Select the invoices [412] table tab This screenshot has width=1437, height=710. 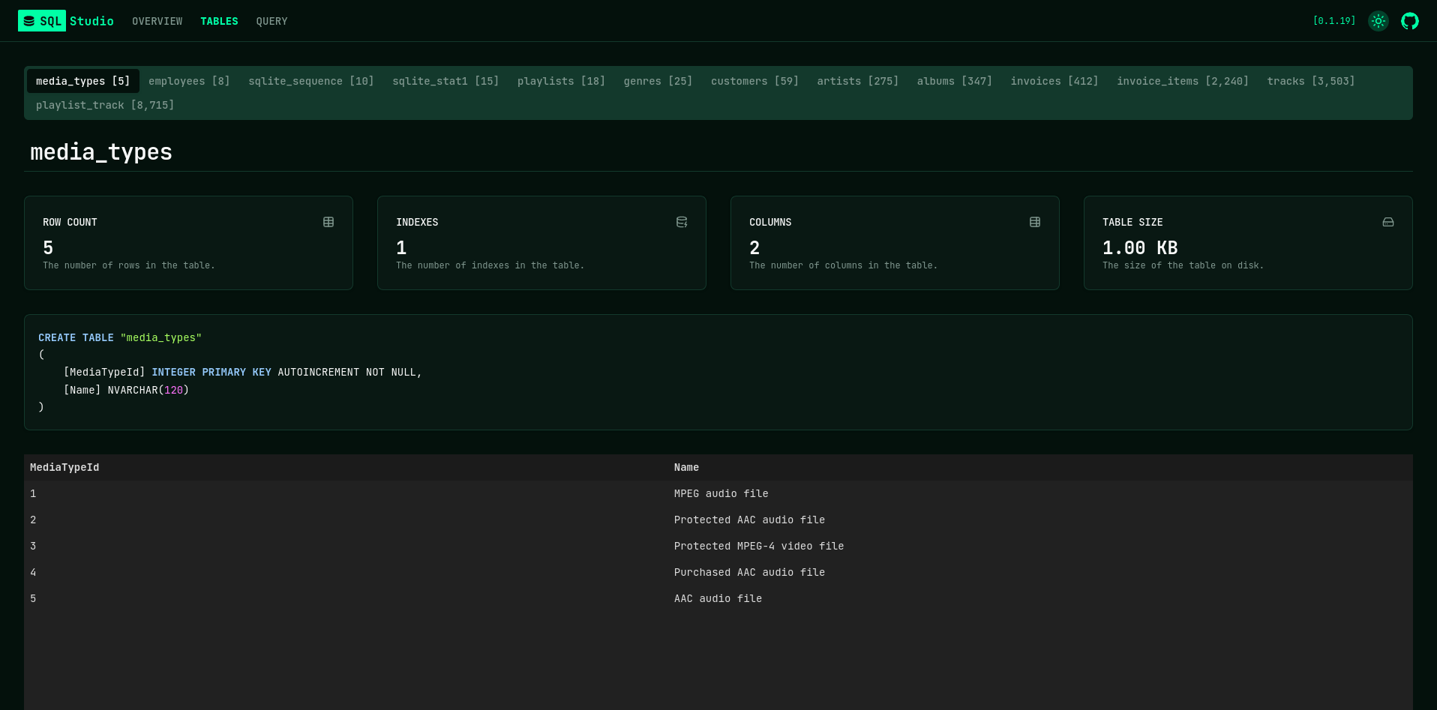[1054, 81]
